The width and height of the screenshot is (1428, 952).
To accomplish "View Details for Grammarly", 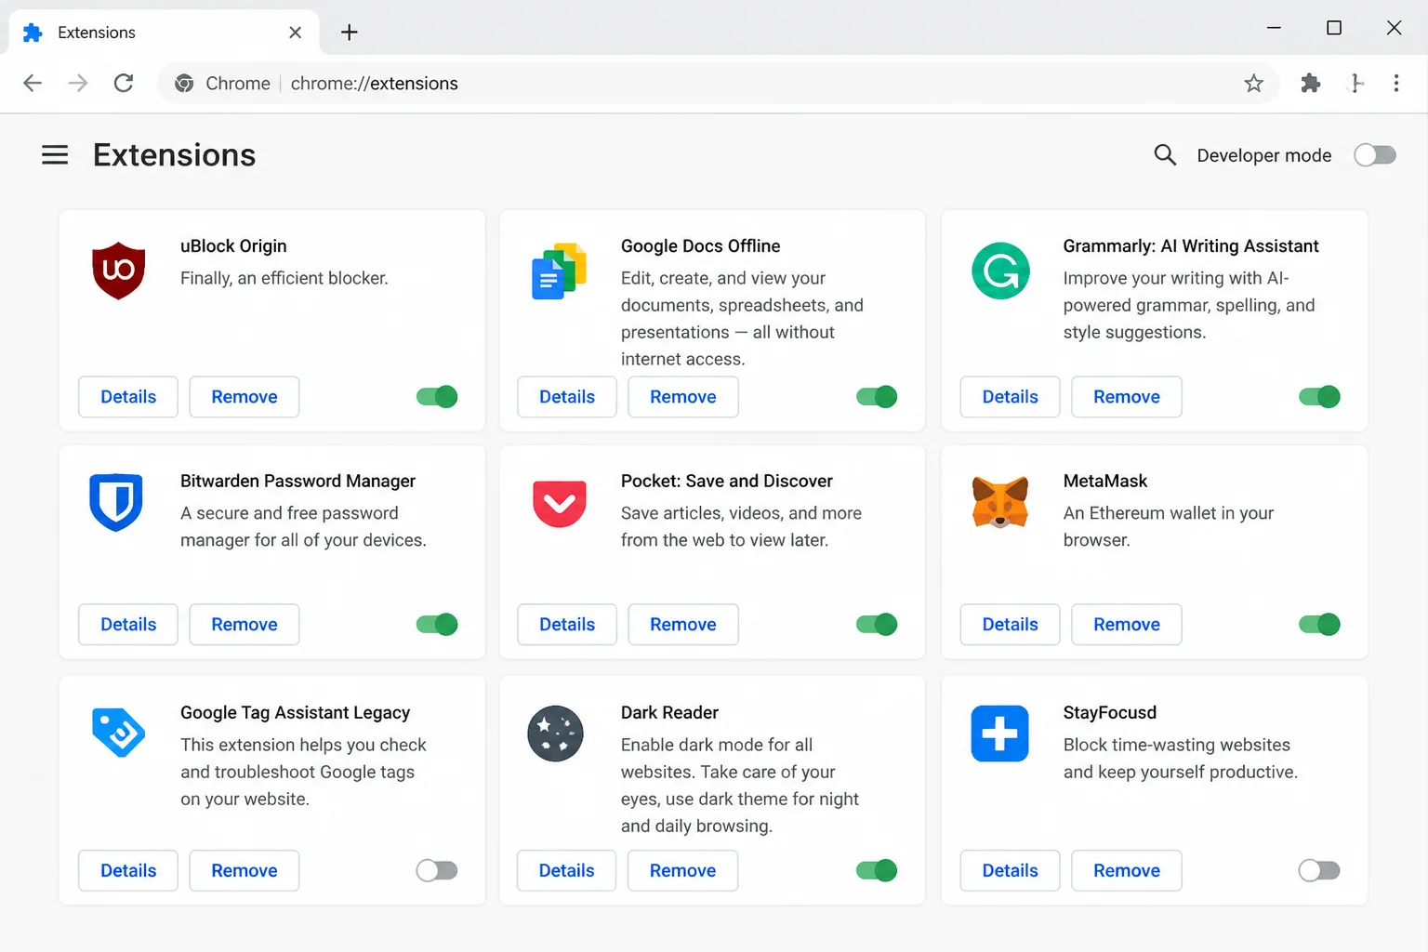I will 1010,397.
